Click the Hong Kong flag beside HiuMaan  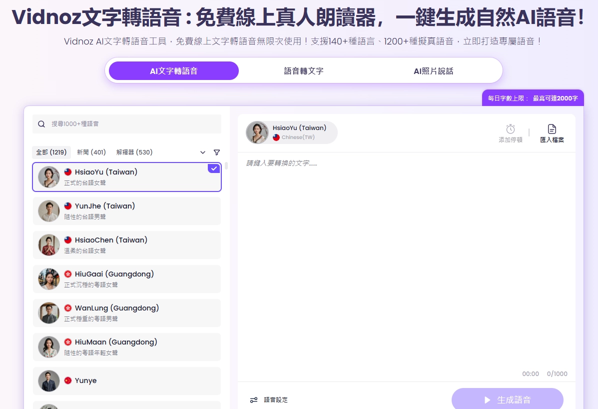pos(68,342)
